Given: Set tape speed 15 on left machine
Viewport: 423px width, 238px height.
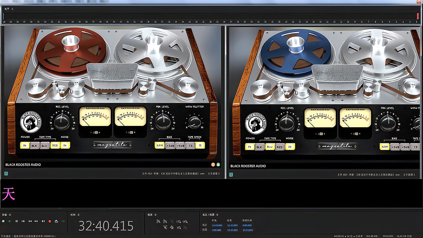Looking at the screenshot, I should (x=200, y=145).
